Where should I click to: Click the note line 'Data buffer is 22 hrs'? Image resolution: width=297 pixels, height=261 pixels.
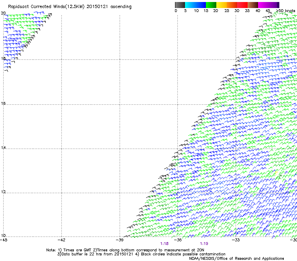pos(141,254)
